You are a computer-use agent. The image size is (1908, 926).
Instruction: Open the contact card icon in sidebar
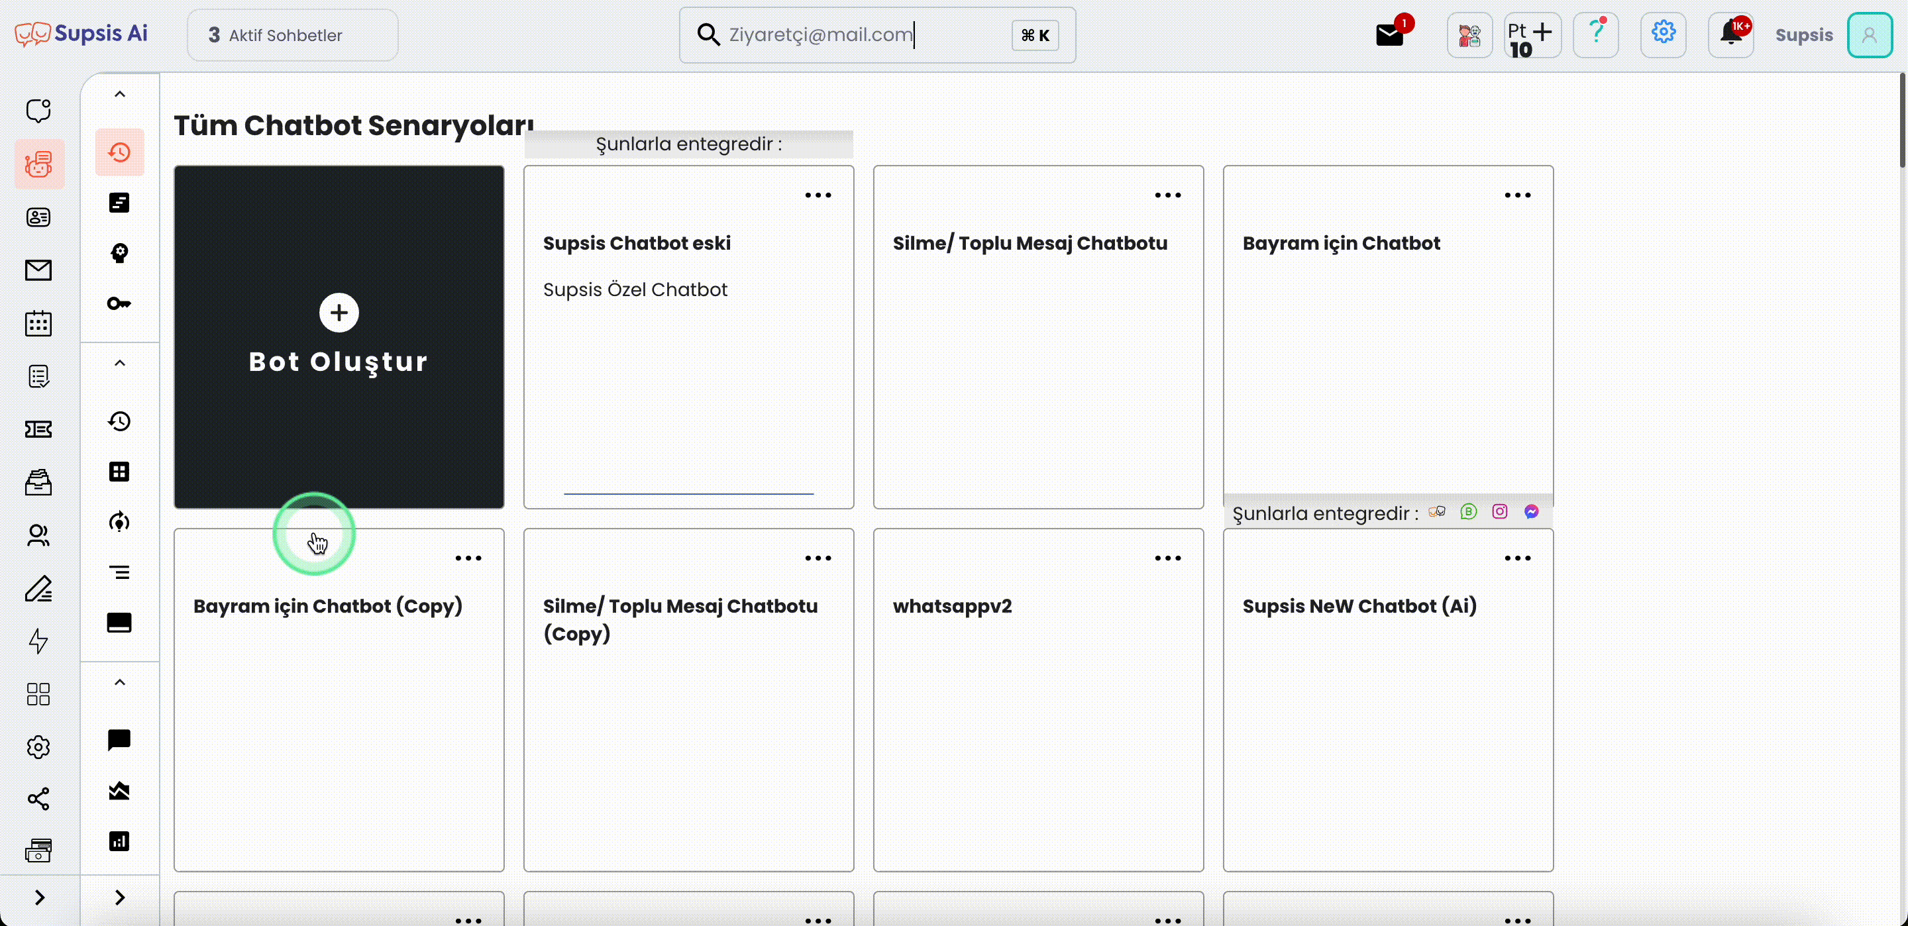pos(38,217)
